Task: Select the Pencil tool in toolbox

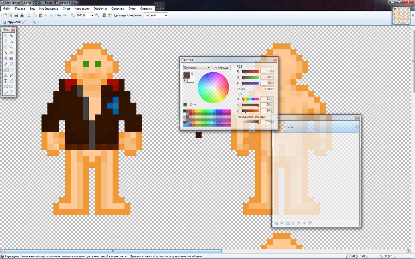Action: point(6,70)
